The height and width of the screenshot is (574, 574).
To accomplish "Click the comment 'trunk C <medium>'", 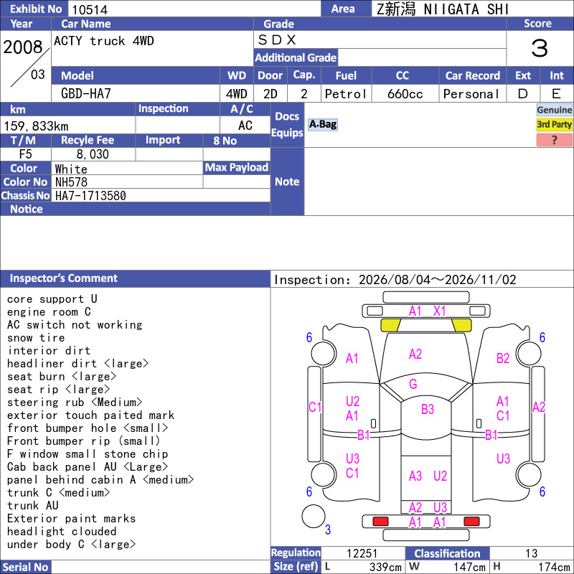I will pyautogui.click(x=58, y=493).
